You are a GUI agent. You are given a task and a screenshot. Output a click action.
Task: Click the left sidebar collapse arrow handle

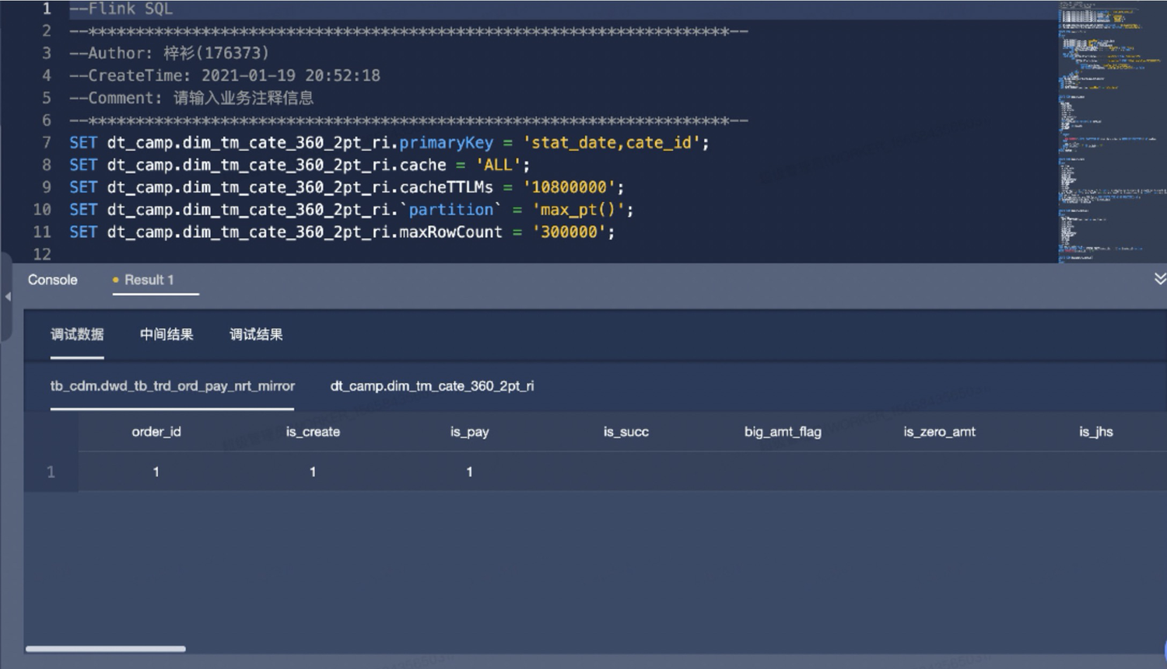point(7,297)
